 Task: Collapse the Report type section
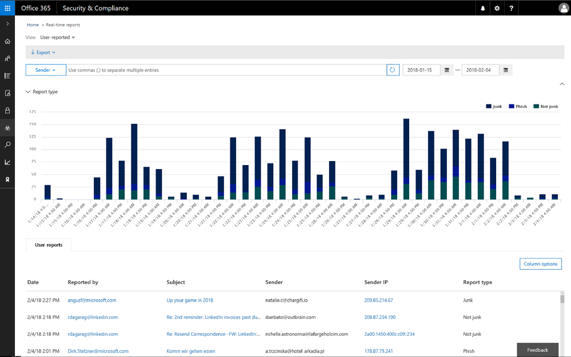point(42,92)
